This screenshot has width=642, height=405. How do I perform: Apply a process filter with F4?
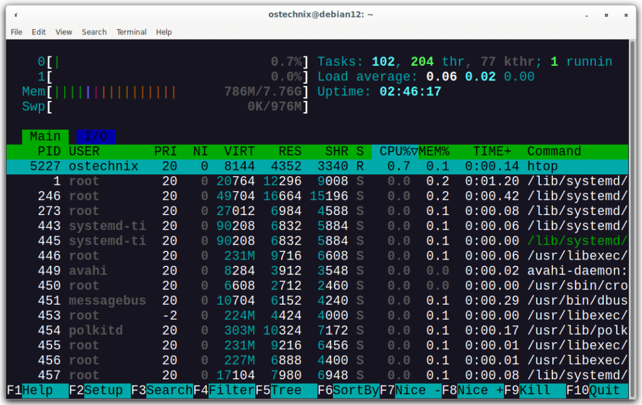(x=223, y=390)
